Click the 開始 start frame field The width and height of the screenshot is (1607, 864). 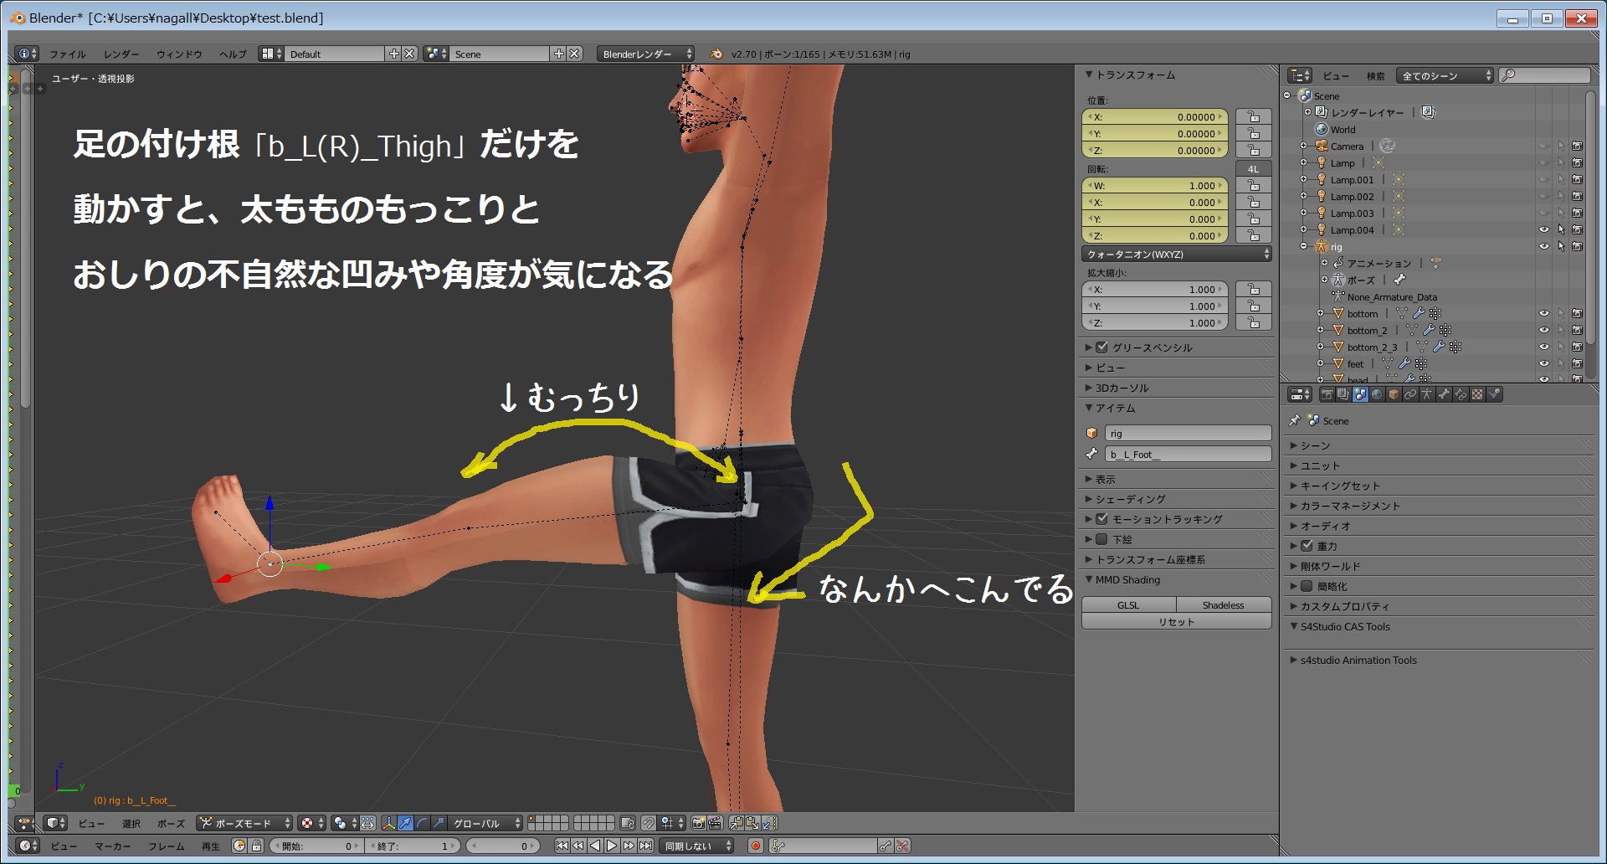click(316, 846)
